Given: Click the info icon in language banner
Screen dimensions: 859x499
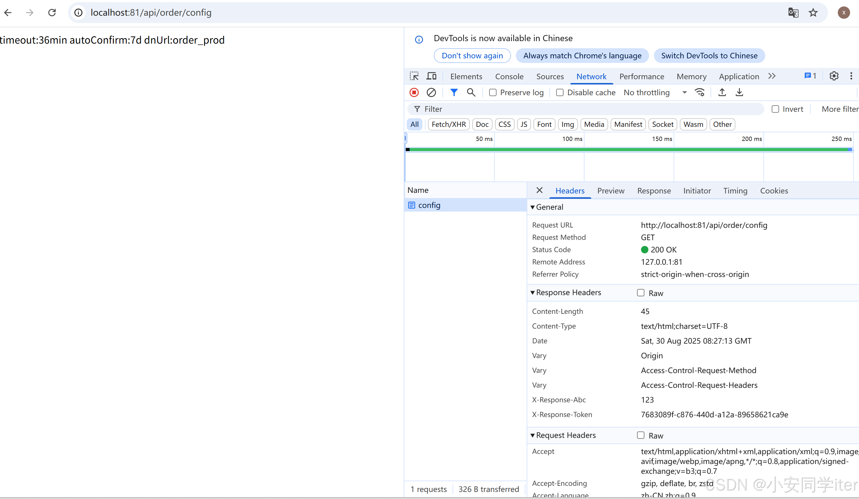Looking at the screenshot, I should point(419,40).
